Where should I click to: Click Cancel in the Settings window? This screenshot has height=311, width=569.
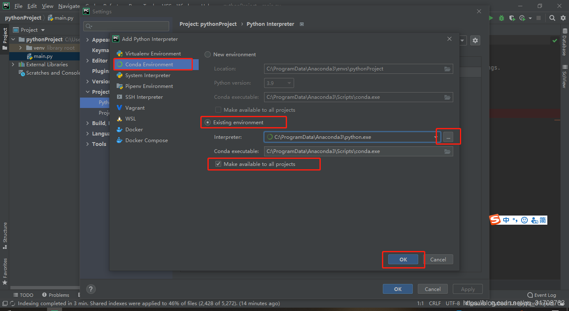[x=433, y=289]
